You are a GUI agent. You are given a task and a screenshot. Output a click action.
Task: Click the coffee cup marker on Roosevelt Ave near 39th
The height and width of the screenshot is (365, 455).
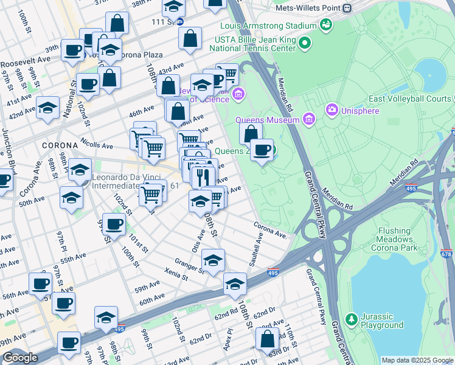point(72,50)
